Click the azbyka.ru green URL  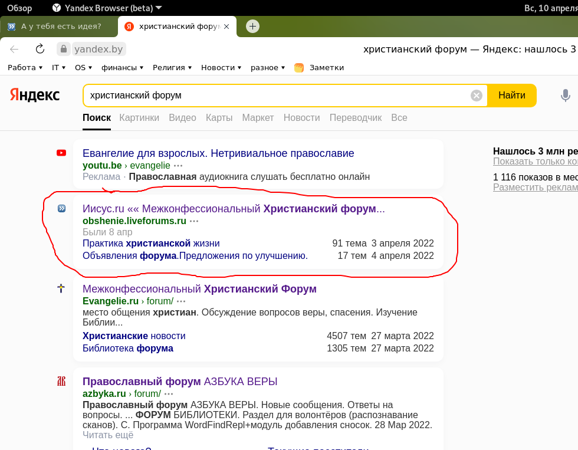click(104, 393)
